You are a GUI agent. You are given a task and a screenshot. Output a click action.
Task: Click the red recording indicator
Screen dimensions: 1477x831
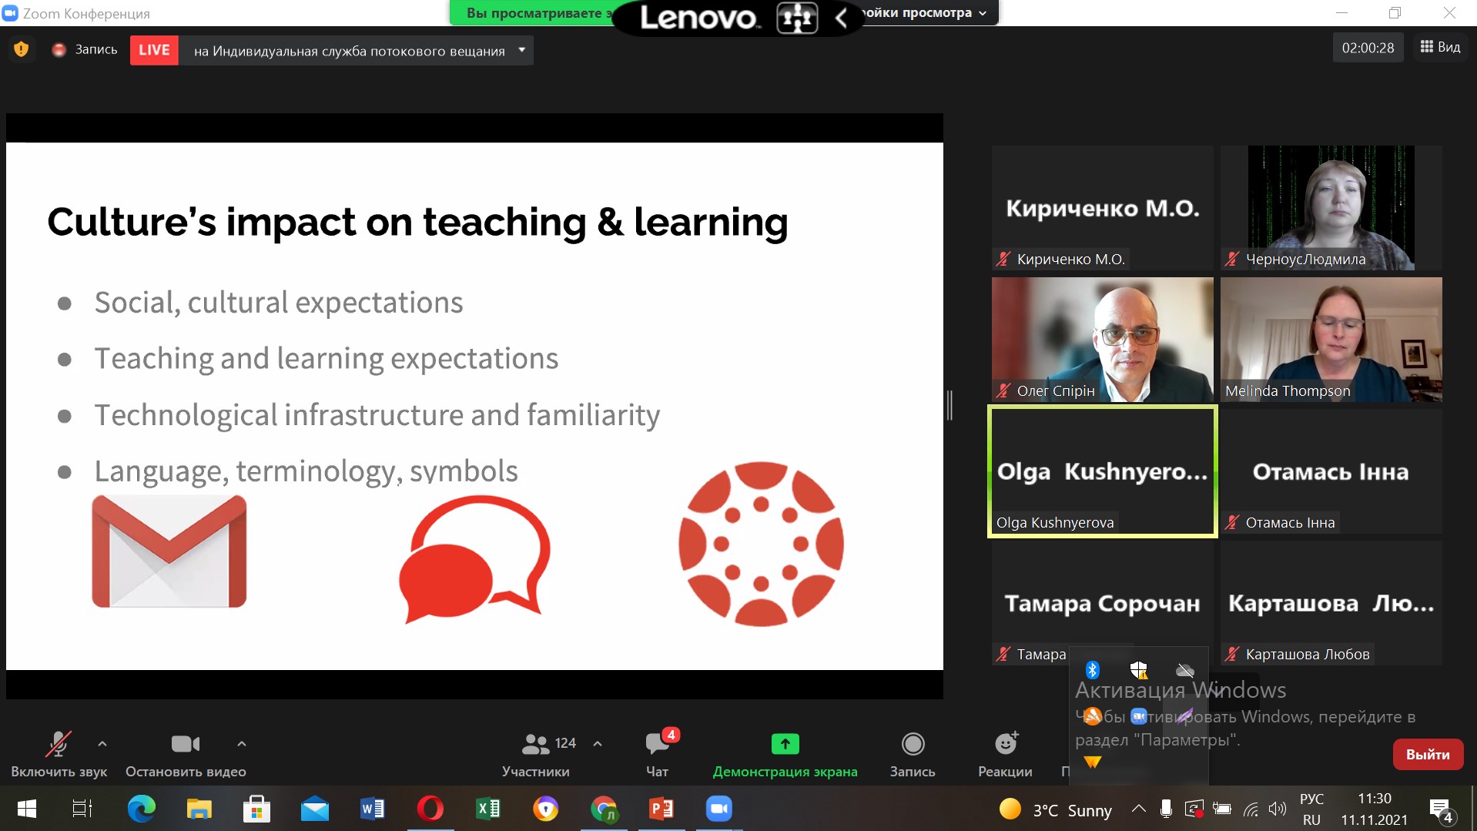[59, 50]
